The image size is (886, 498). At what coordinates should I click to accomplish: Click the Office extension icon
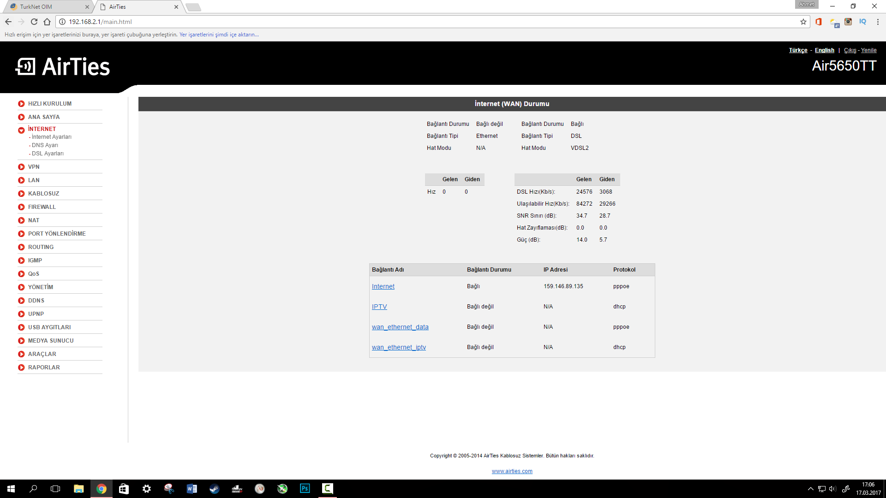coord(819,22)
